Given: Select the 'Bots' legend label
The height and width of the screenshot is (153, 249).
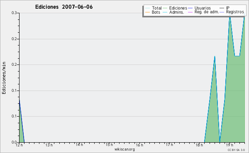Looking at the screenshot, I should (x=156, y=12).
